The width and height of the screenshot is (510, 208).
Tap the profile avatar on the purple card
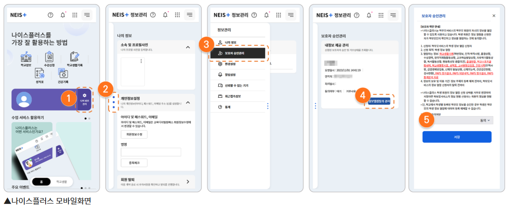[x=24, y=99]
